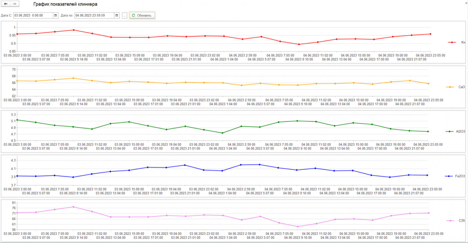Open calendar picker for Дата С field

pyautogui.click(x=55, y=15)
